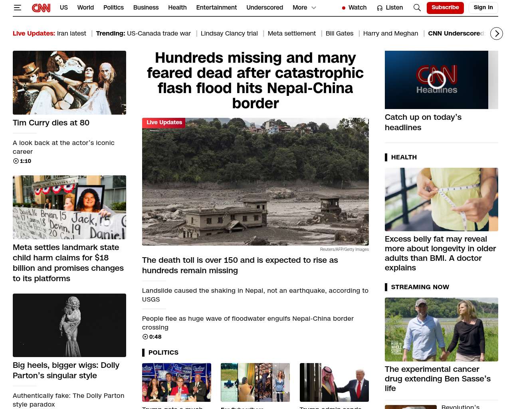Open the hamburger menu icon

click(x=17, y=8)
